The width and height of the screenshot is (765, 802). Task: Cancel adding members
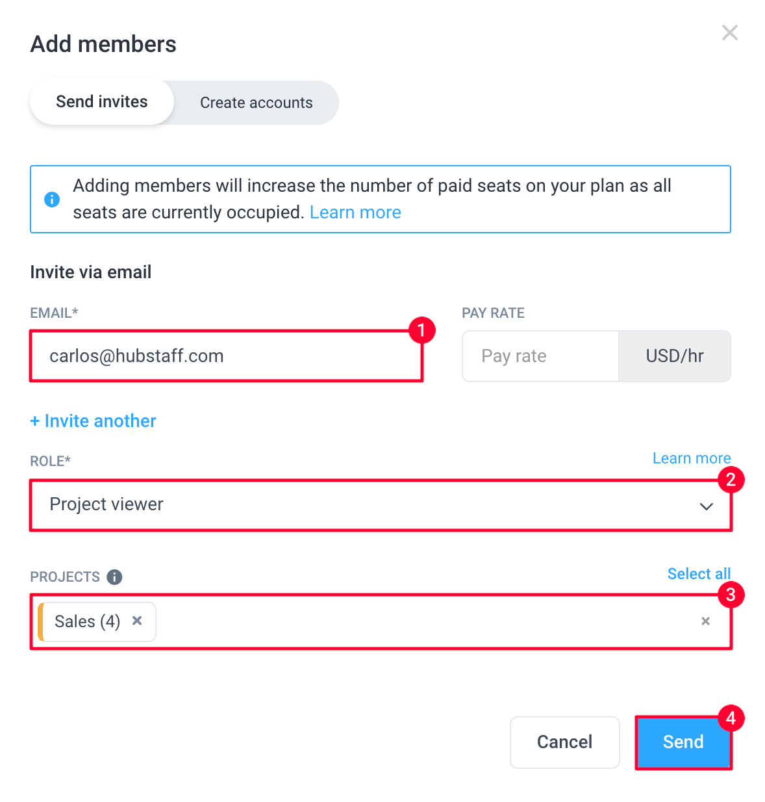pyautogui.click(x=565, y=742)
